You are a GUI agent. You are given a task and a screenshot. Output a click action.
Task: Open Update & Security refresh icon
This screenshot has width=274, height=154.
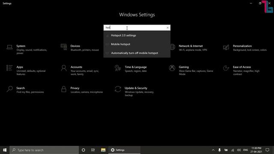(118, 89)
